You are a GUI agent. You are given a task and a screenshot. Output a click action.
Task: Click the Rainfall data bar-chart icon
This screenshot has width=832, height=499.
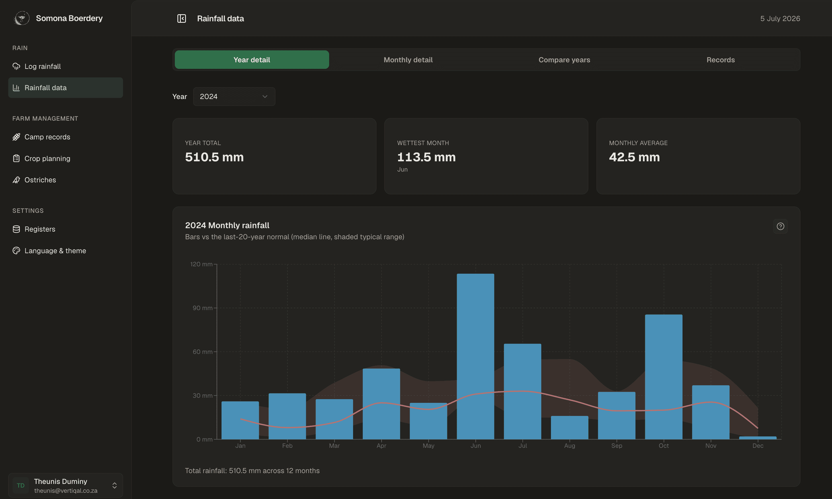pos(16,88)
